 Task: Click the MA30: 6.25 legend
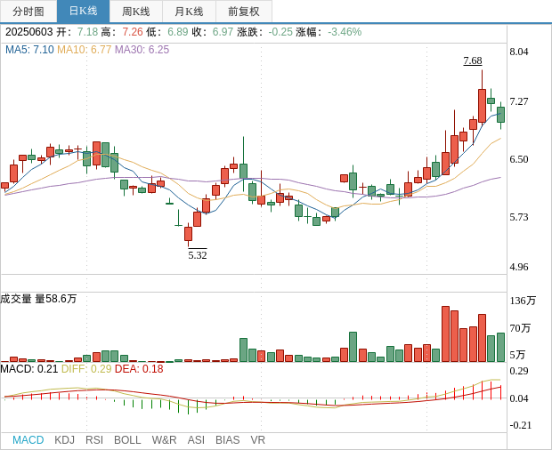[142, 50]
